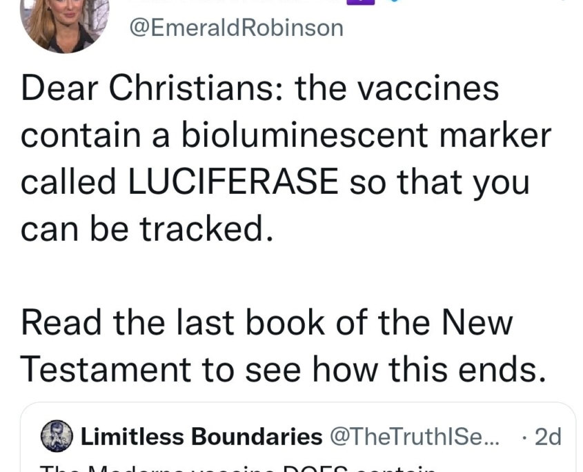
Task: Click the word 'marker' in the tweet
Action: coord(495,135)
